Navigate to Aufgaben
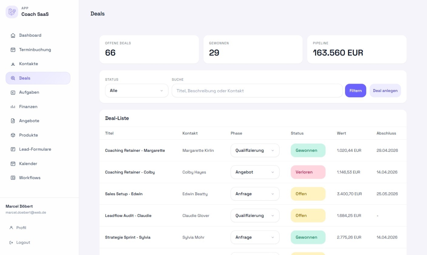The width and height of the screenshot is (427, 255). point(38,92)
